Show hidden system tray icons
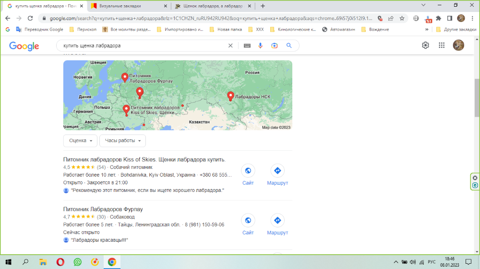The width and height of the screenshot is (480, 269). pyautogui.click(x=396, y=262)
